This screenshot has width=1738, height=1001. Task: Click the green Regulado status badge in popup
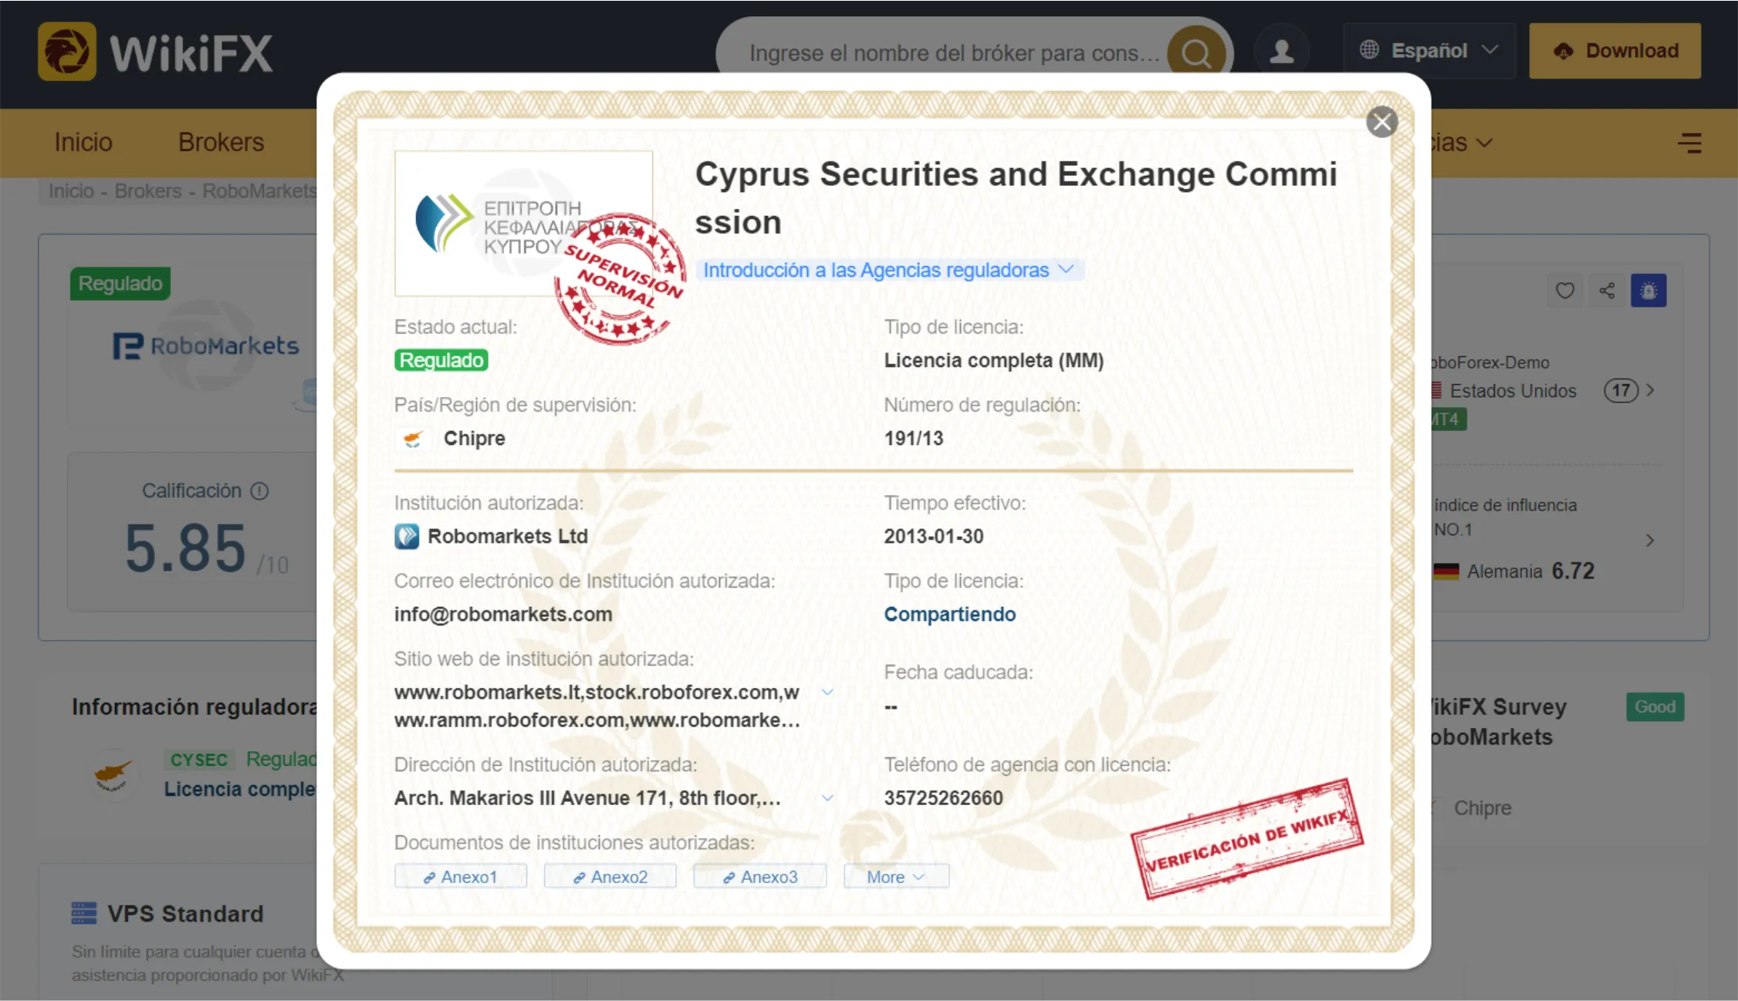click(441, 360)
